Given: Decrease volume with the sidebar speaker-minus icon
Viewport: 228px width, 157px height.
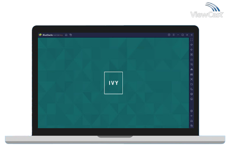Looking at the screenshot, I should [192, 50].
